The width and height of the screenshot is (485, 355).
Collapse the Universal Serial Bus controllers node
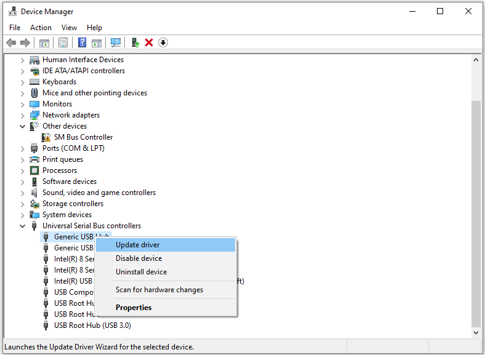click(23, 226)
